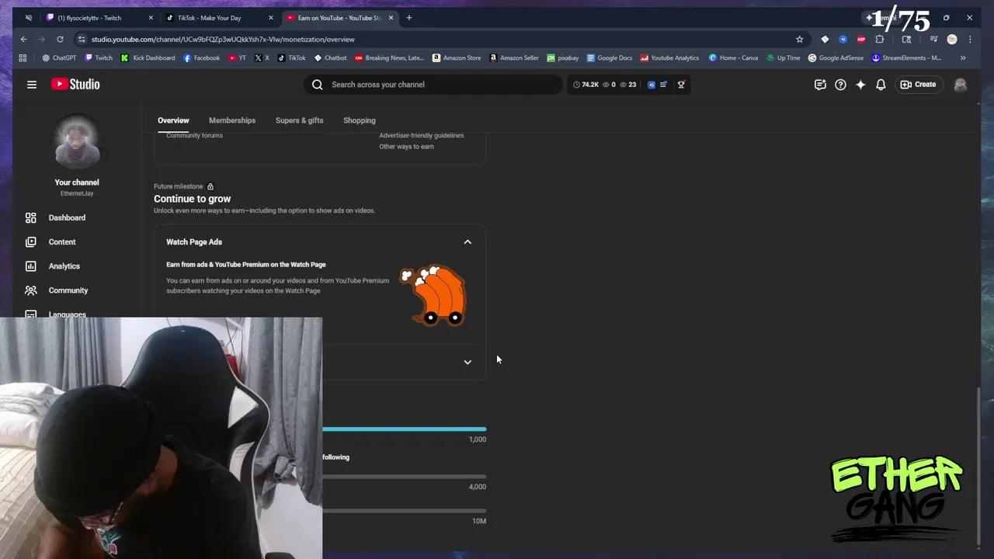Viewport: 994px width, 559px height.
Task: Click the 4,000 hours progress bar
Action: (x=405, y=477)
